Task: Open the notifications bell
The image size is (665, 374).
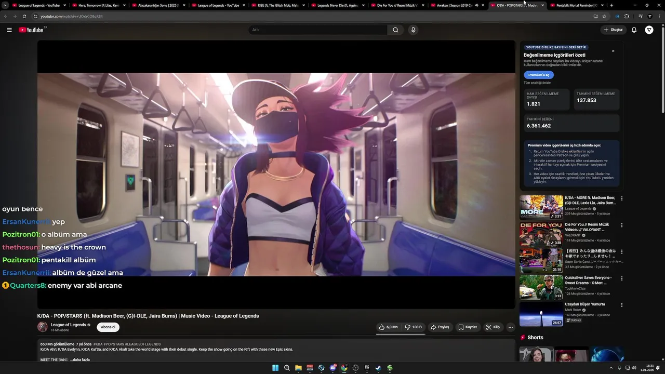Action: coord(634,30)
